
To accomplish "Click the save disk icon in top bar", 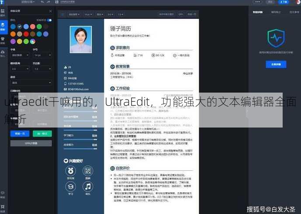I will pyautogui.click(x=57, y=2).
